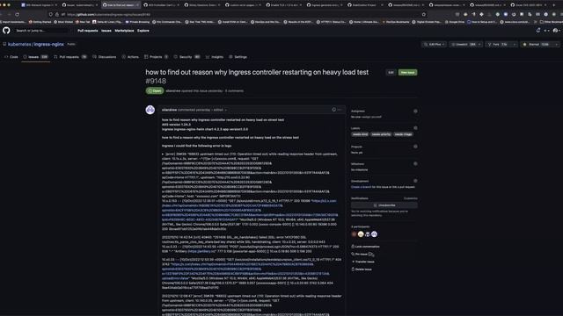Open the author avatar beside first comment
Image resolution: width=563 pixels, height=316 pixels.
[x=150, y=110]
